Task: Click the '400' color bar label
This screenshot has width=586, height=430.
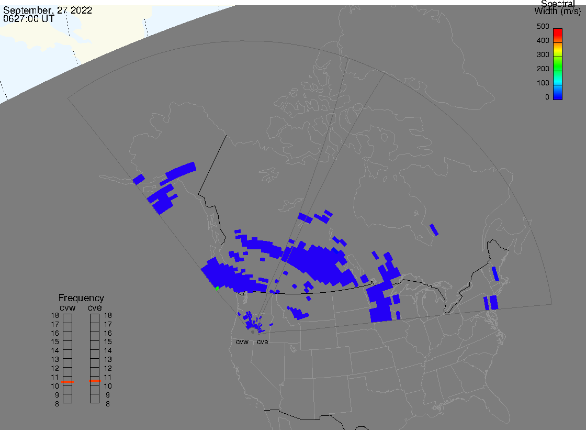Action: (543, 40)
